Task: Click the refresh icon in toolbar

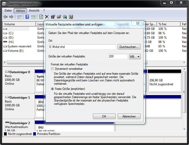Action: pyautogui.click(x=41, y=17)
